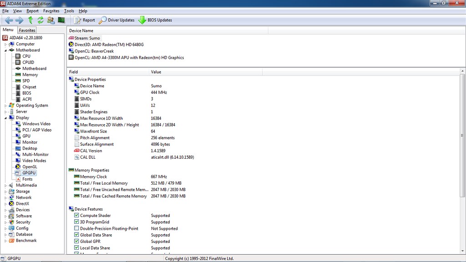Expand the Server tree node
Viewport: 466px width, 262px height.
pos(5,112)
